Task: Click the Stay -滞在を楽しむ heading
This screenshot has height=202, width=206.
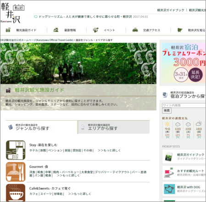Action: (43, 145)
